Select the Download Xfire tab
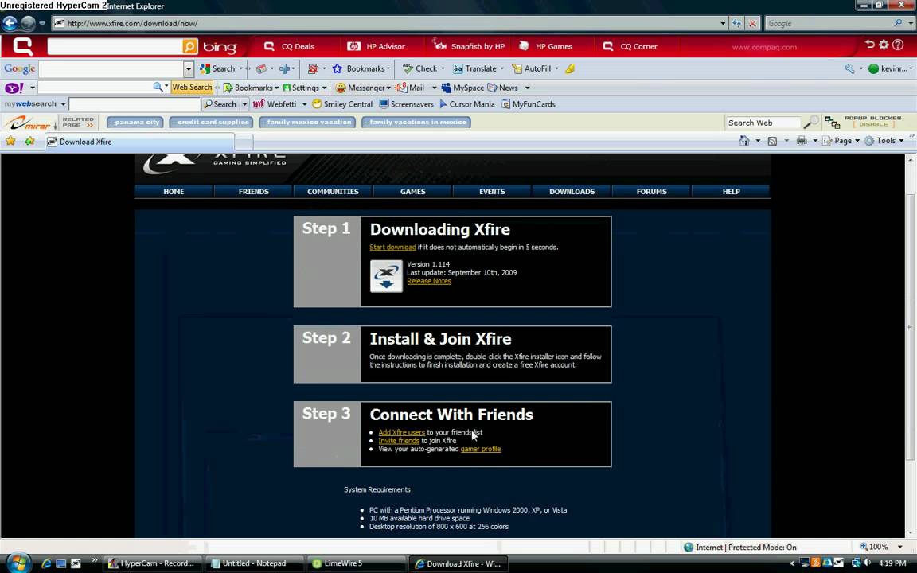Screen dimensions: 917x573 pyautogui.click(x=140, y=142)
